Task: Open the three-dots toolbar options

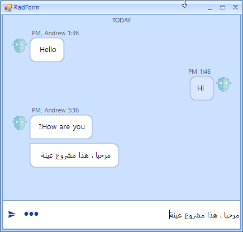Action: coord(31,214)
